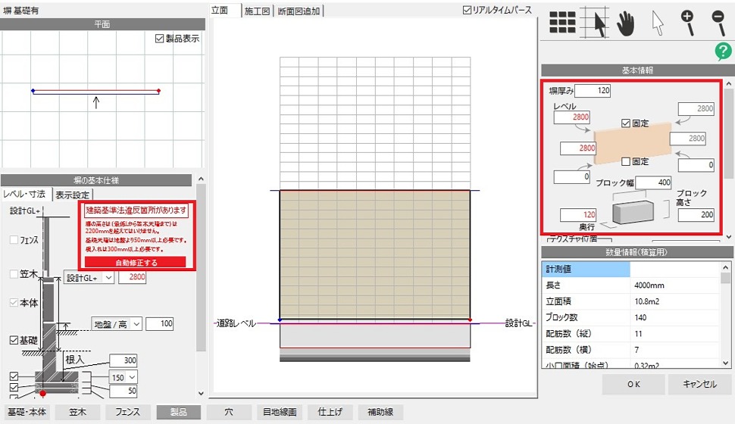Select the zoom out magnifier
Screen dimensions: 735x424
[x=718, y=23]
